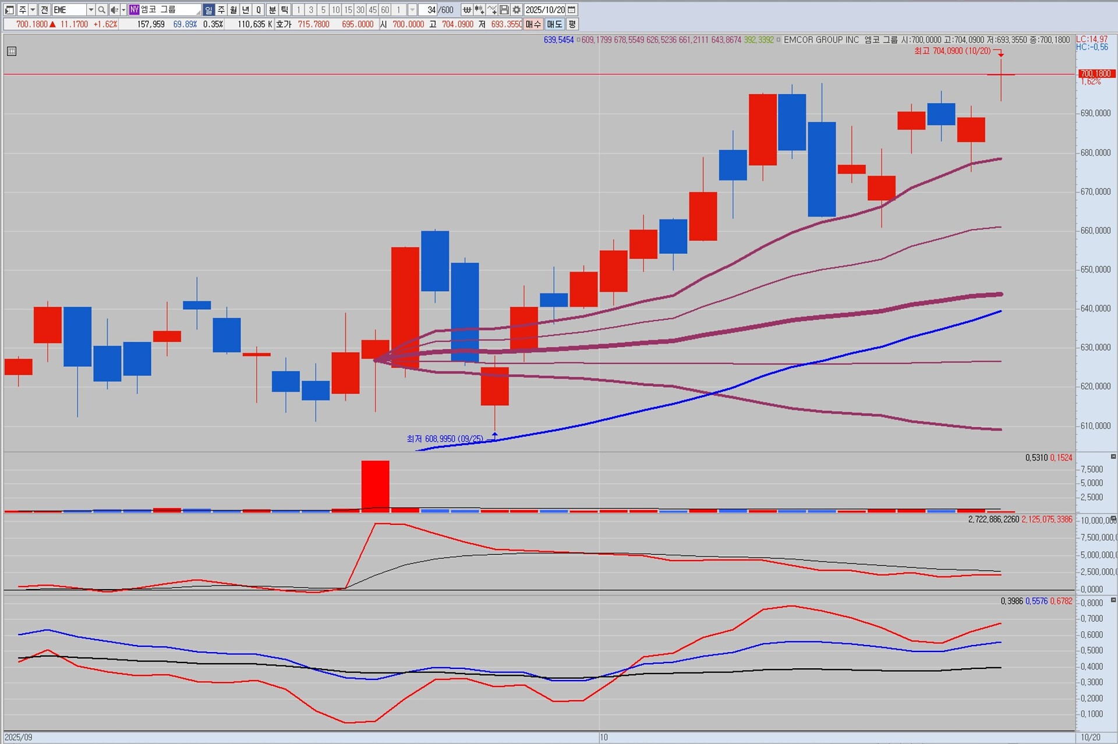The height and width of the screenshot is (744, 1118).
Task: Click the speaker sound icon in toolbar
Action: (x=114, y=10)
